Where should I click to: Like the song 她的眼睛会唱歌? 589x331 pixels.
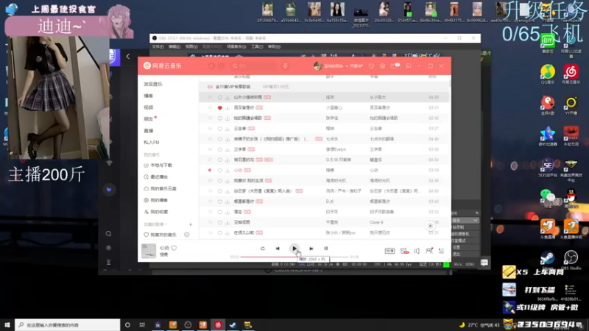pos(219,118)
